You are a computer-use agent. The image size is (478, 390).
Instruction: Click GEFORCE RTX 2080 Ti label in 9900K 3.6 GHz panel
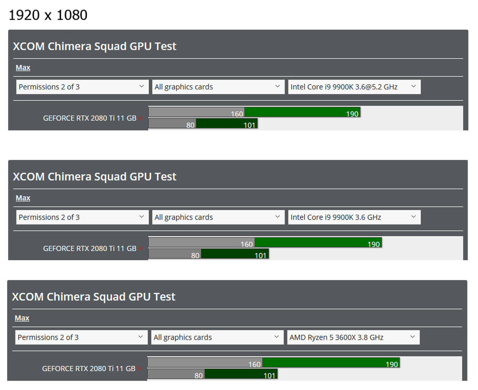89,249
